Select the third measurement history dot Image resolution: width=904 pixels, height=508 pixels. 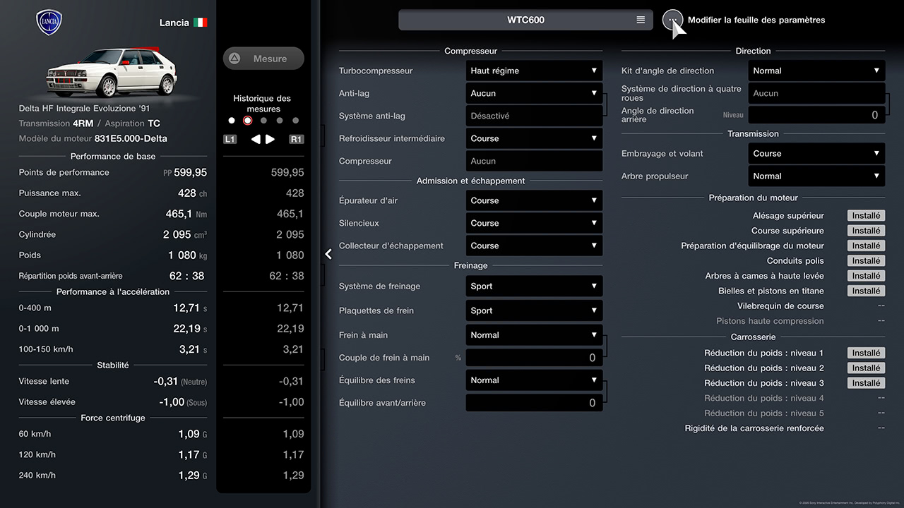click(x=263, y=121)
